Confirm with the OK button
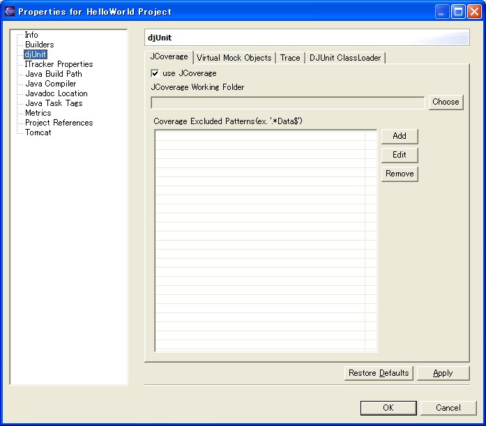 (388, 408)
